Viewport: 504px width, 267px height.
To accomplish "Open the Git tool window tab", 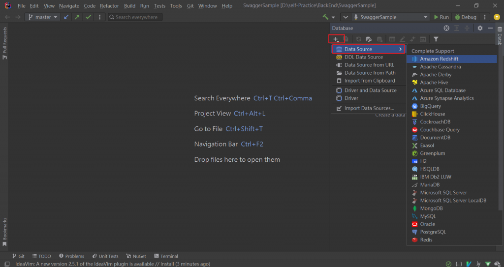I will [18, 256].
